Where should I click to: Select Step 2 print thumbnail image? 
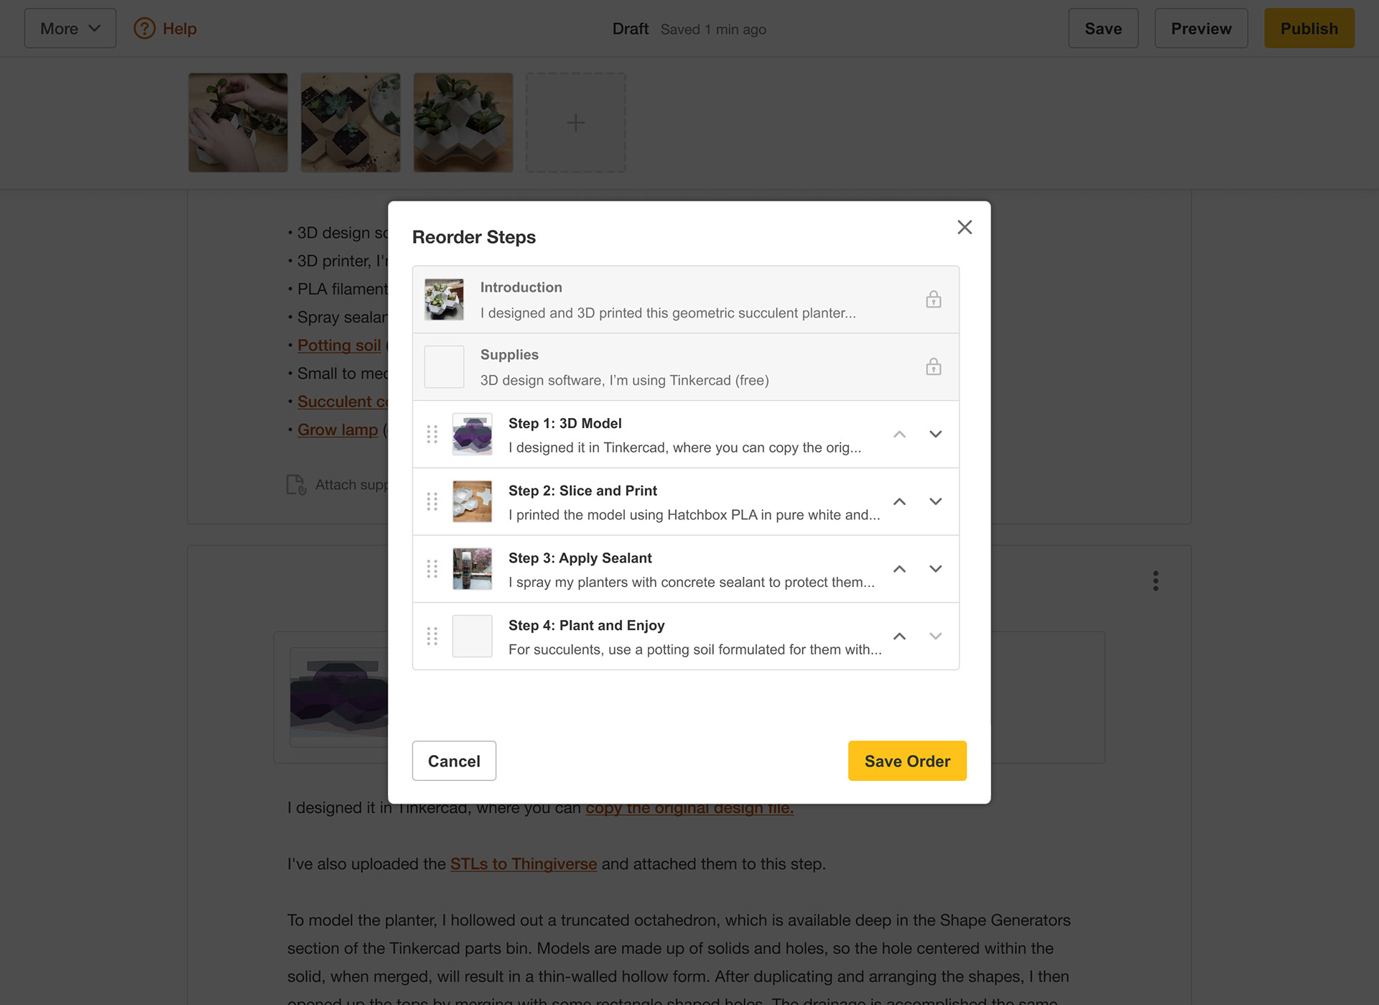pos(472,501)
